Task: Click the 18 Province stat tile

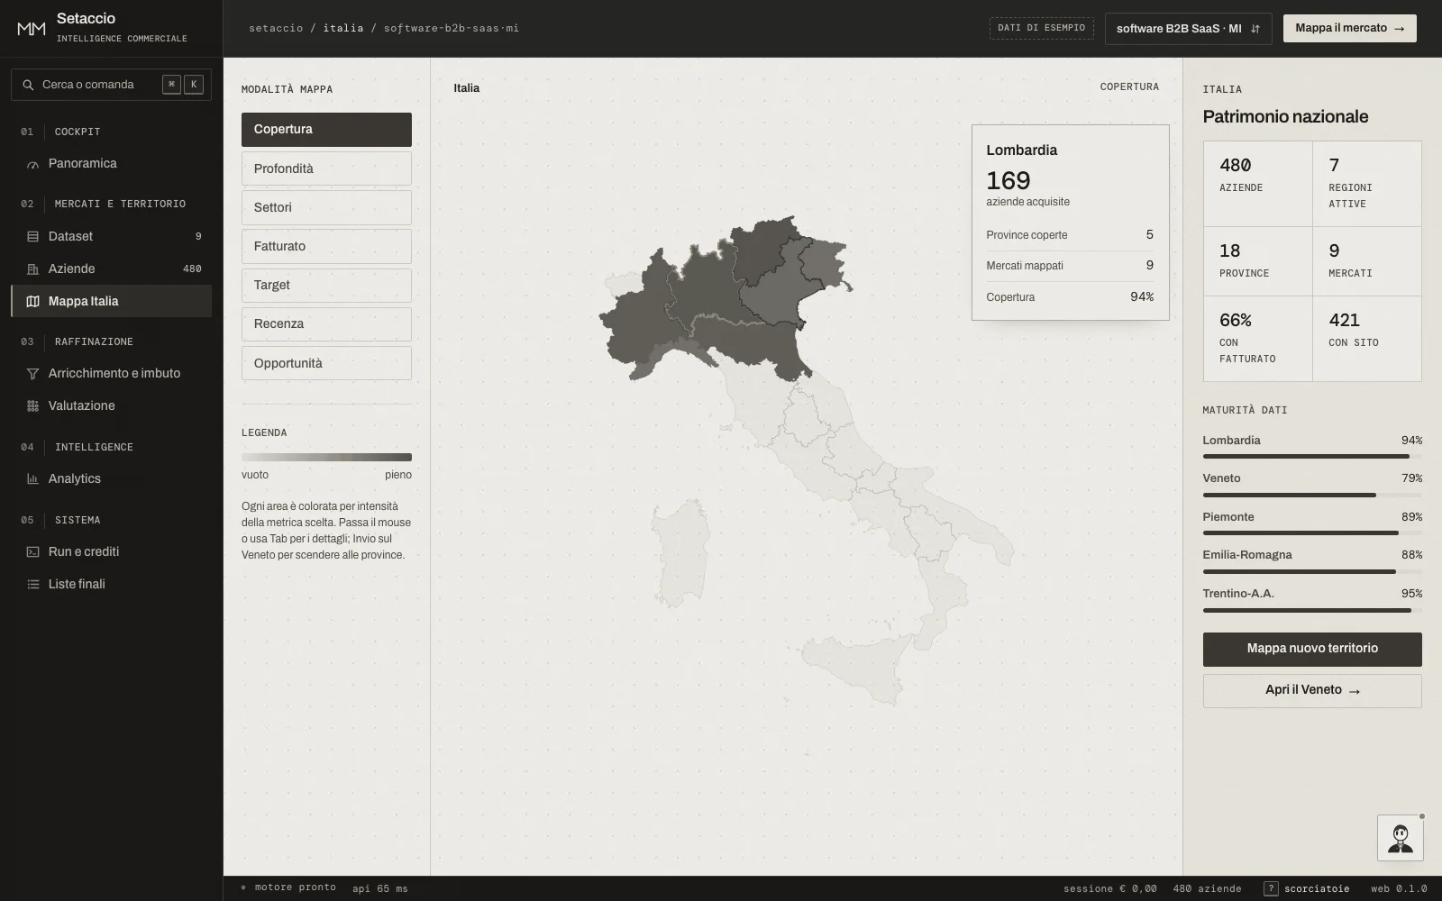Action: (1257, 261)
